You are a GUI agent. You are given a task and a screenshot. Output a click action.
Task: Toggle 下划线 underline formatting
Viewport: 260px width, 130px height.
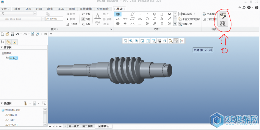click(72, 24)
